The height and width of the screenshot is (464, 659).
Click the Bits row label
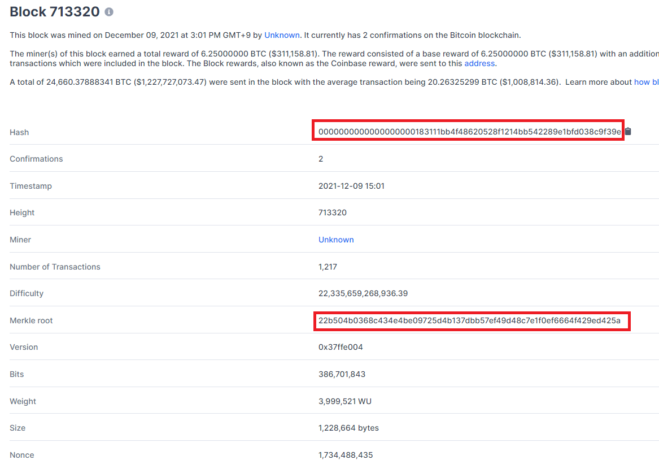[x=17, y=374]
